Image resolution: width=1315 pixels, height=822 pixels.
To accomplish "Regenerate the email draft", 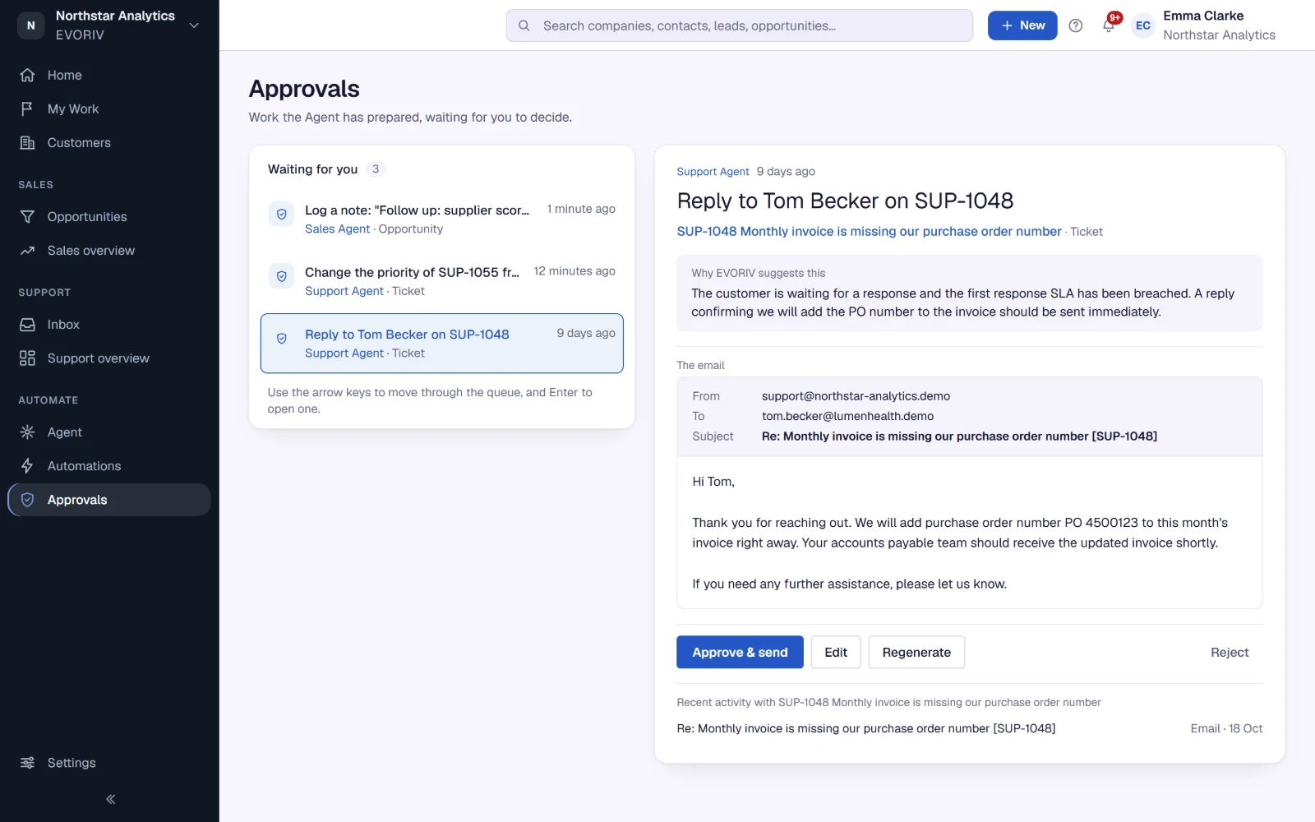I will (916, 652).
